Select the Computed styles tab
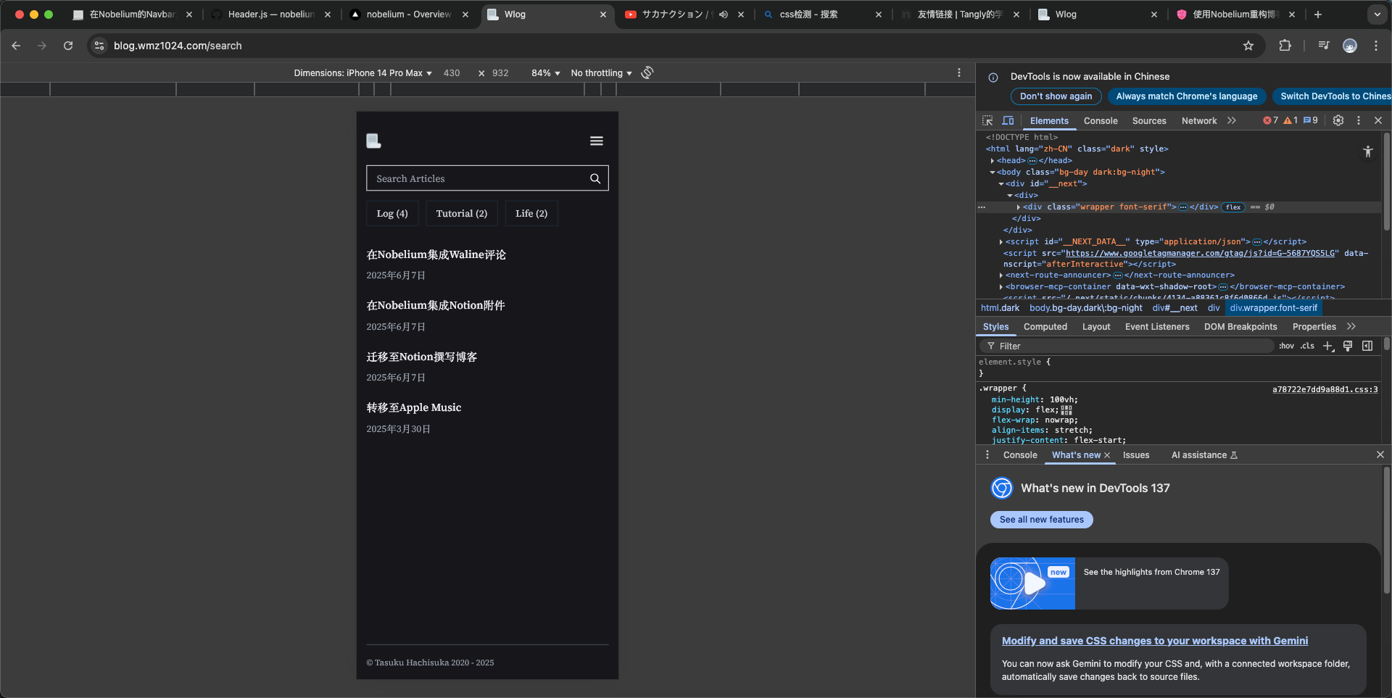 (x=1045, y=327)
